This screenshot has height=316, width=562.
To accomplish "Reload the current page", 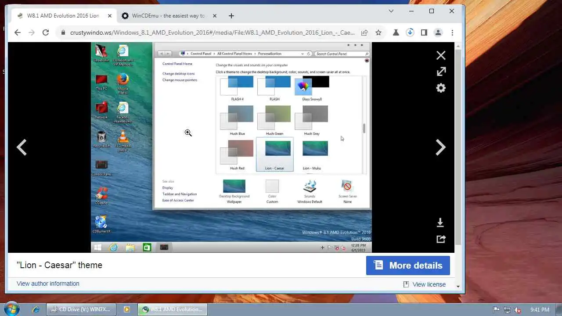I will coord(45,32).
